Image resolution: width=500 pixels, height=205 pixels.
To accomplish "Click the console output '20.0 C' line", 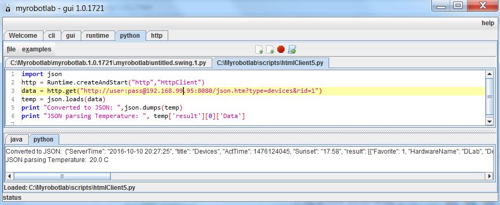I will point(57,160).
